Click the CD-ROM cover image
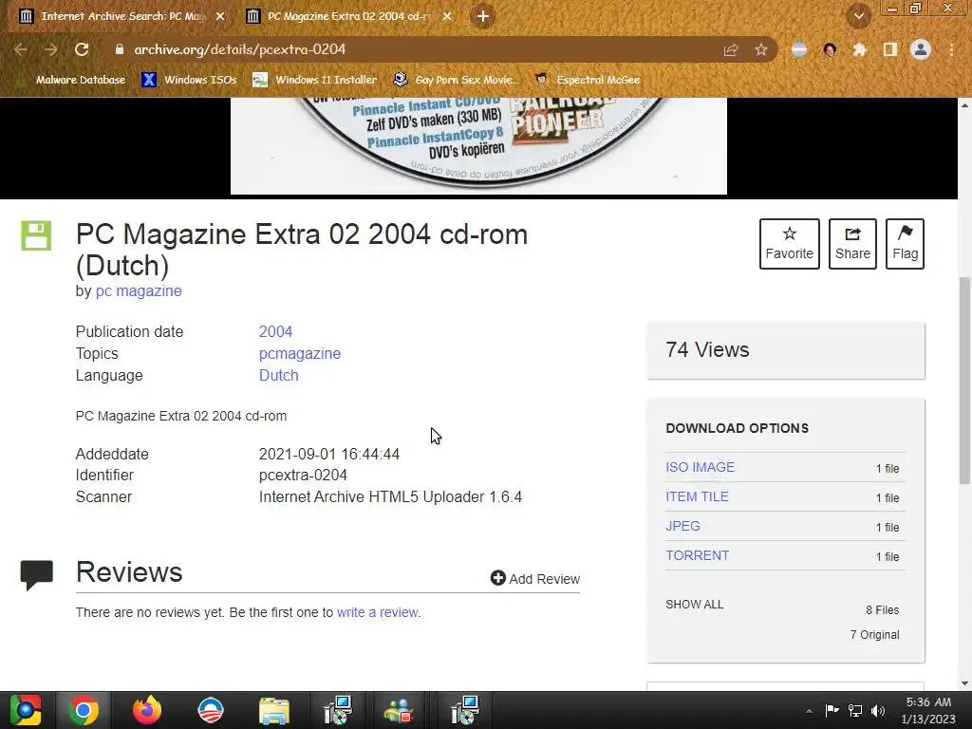Viewport: 972px width, 729px height. pos(478,146)
